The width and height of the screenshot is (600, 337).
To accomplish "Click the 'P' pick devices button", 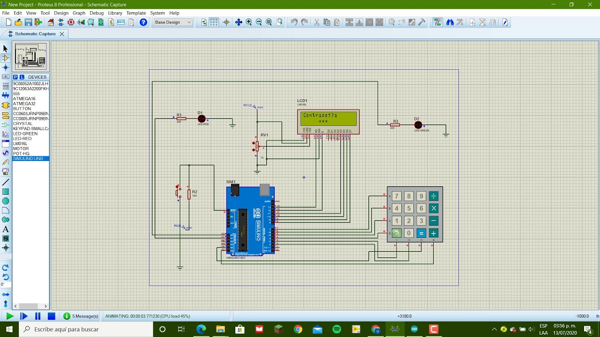I will click(15, 77).
